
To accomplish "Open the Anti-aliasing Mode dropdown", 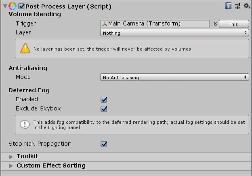I will click(x=174, y=77).
